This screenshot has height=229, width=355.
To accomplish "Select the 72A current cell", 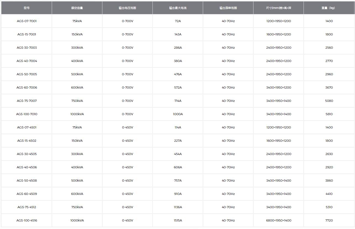I will point(178,21).
